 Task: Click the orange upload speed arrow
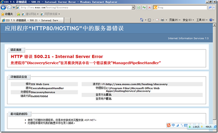tap(202, 127)
